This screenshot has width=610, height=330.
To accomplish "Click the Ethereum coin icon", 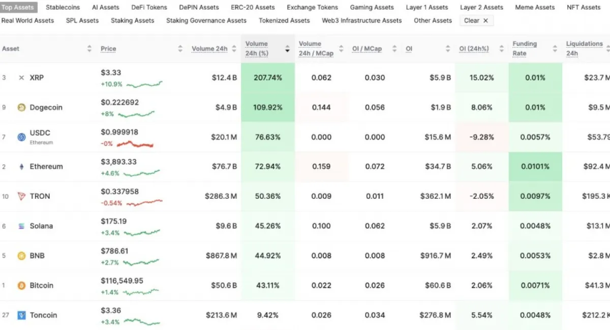I will [21, 167].
